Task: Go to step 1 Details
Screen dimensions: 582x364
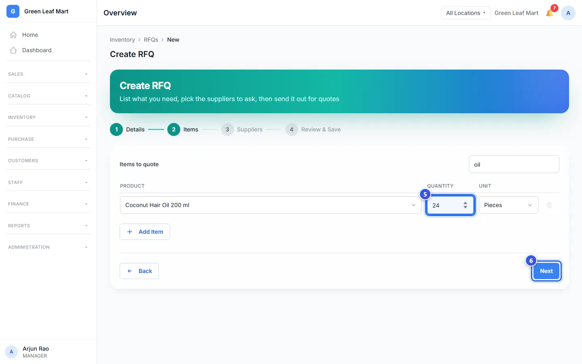Action: pos(127,129)
